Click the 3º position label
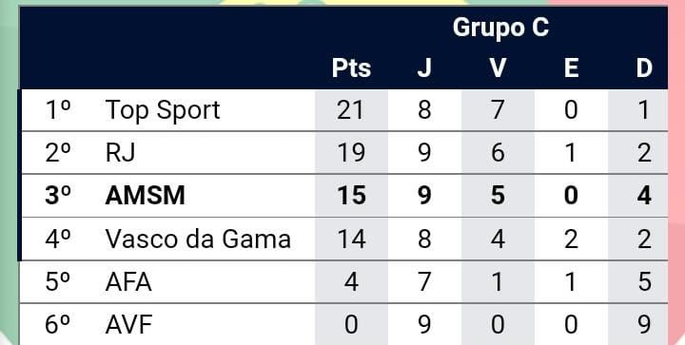The width and height of the screenshot is (685, 345). coord(58,196)
